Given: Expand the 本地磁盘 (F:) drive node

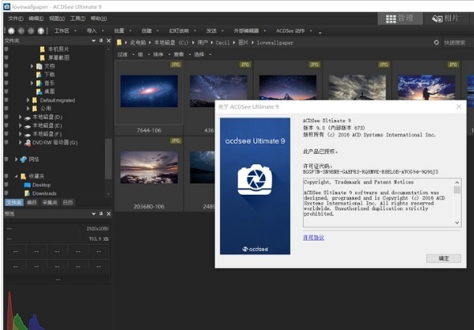Looking at the screenshot, I should 20,134.
